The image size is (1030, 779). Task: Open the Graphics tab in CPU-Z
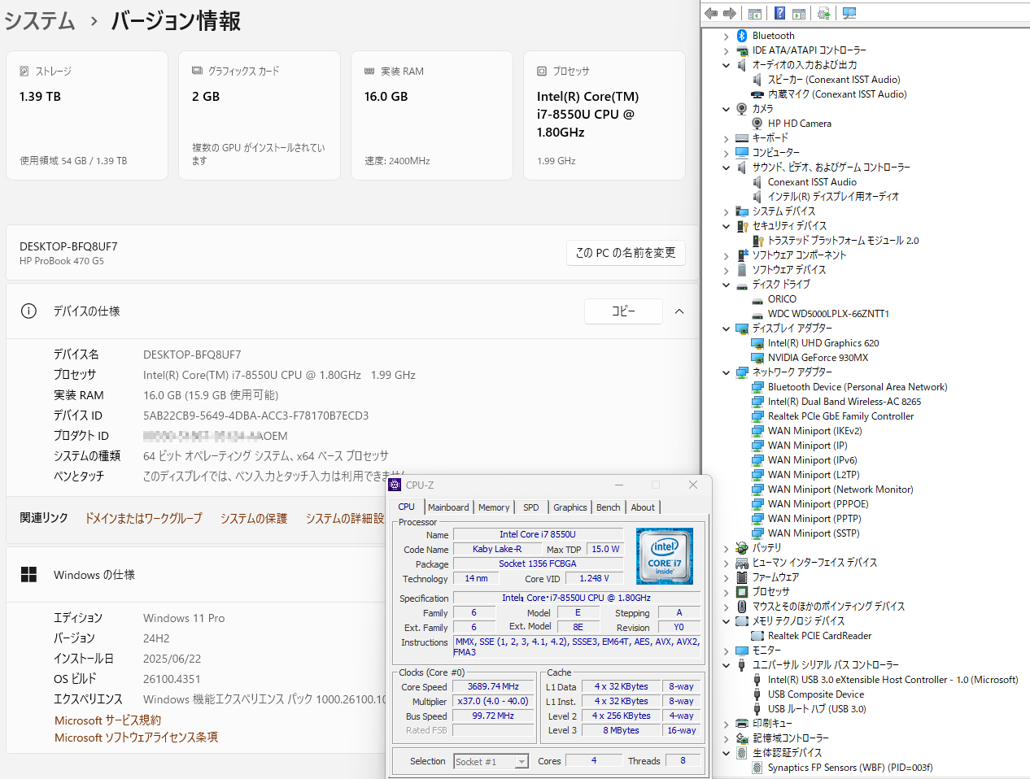[x=570, y=507]
